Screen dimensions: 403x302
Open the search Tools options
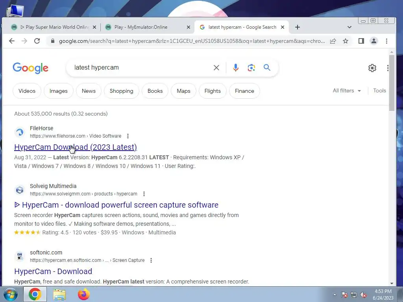click(x=380, y=91)
